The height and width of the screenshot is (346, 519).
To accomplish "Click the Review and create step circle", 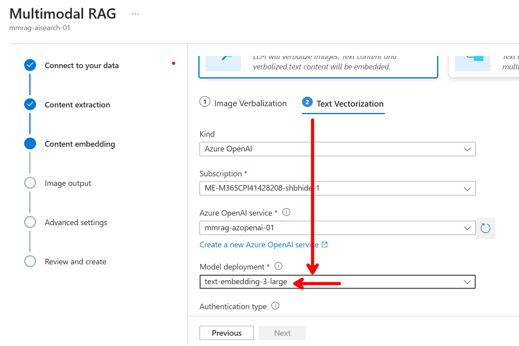I will pyautogui.click(x=30, y=262).
